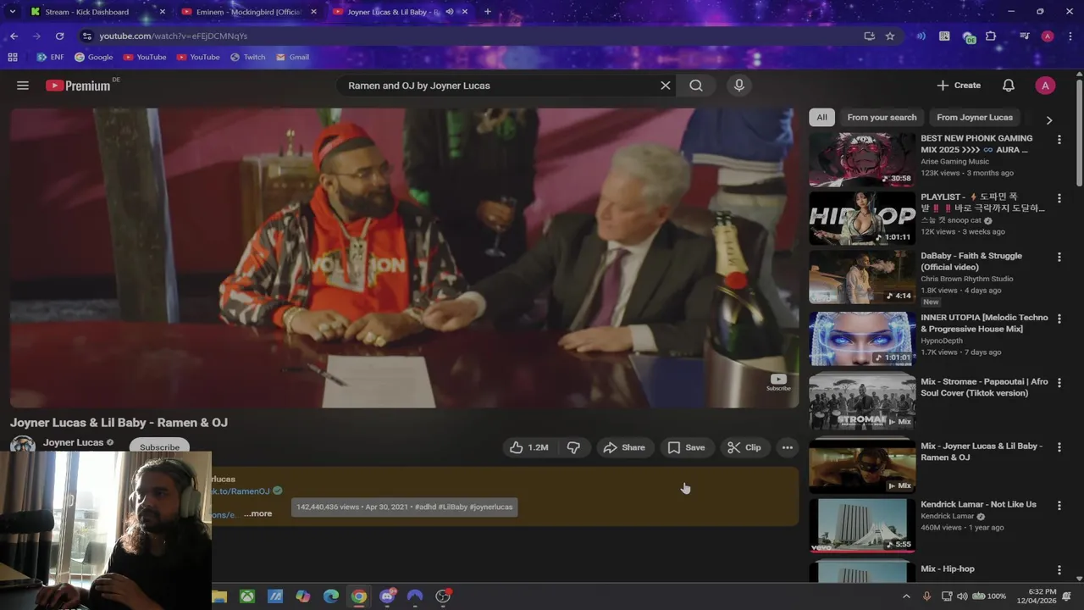This screenshot has width=1084, height=610.
Task: Share the Ramen & OJ video
Action: [624, 447]
